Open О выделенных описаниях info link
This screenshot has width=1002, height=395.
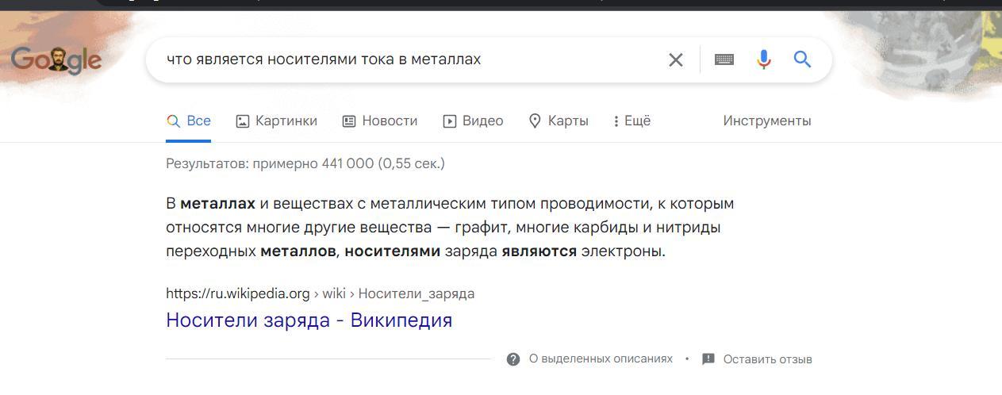click(601, 359)
